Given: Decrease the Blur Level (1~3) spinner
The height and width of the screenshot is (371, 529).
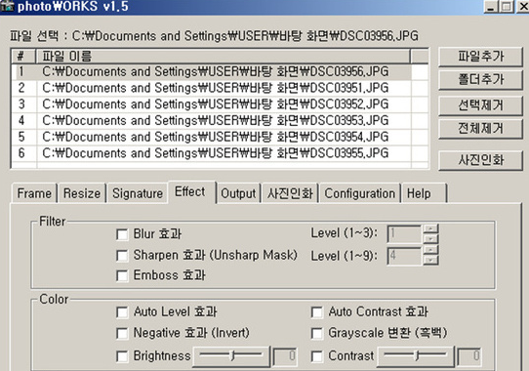Looking at the screenshot, I should click(x=430, y=238).
